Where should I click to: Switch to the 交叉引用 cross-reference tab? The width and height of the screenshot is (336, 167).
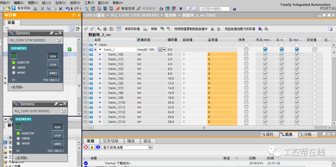point(110,141)
